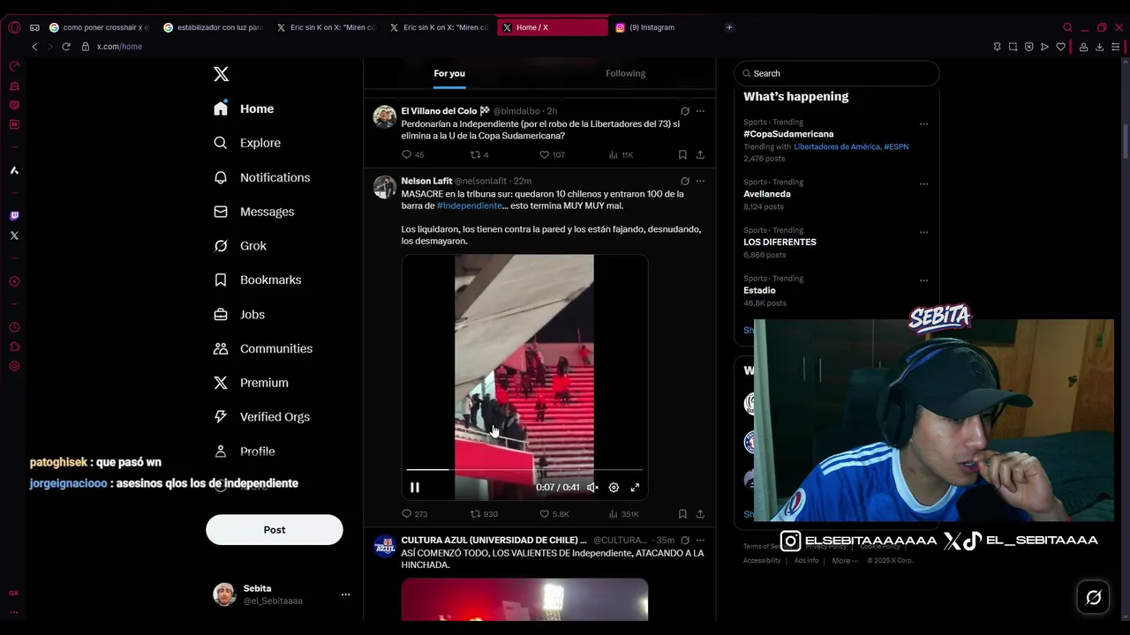
Task: Click the #Independiente hashtag link
Action: tap(470, 205)
